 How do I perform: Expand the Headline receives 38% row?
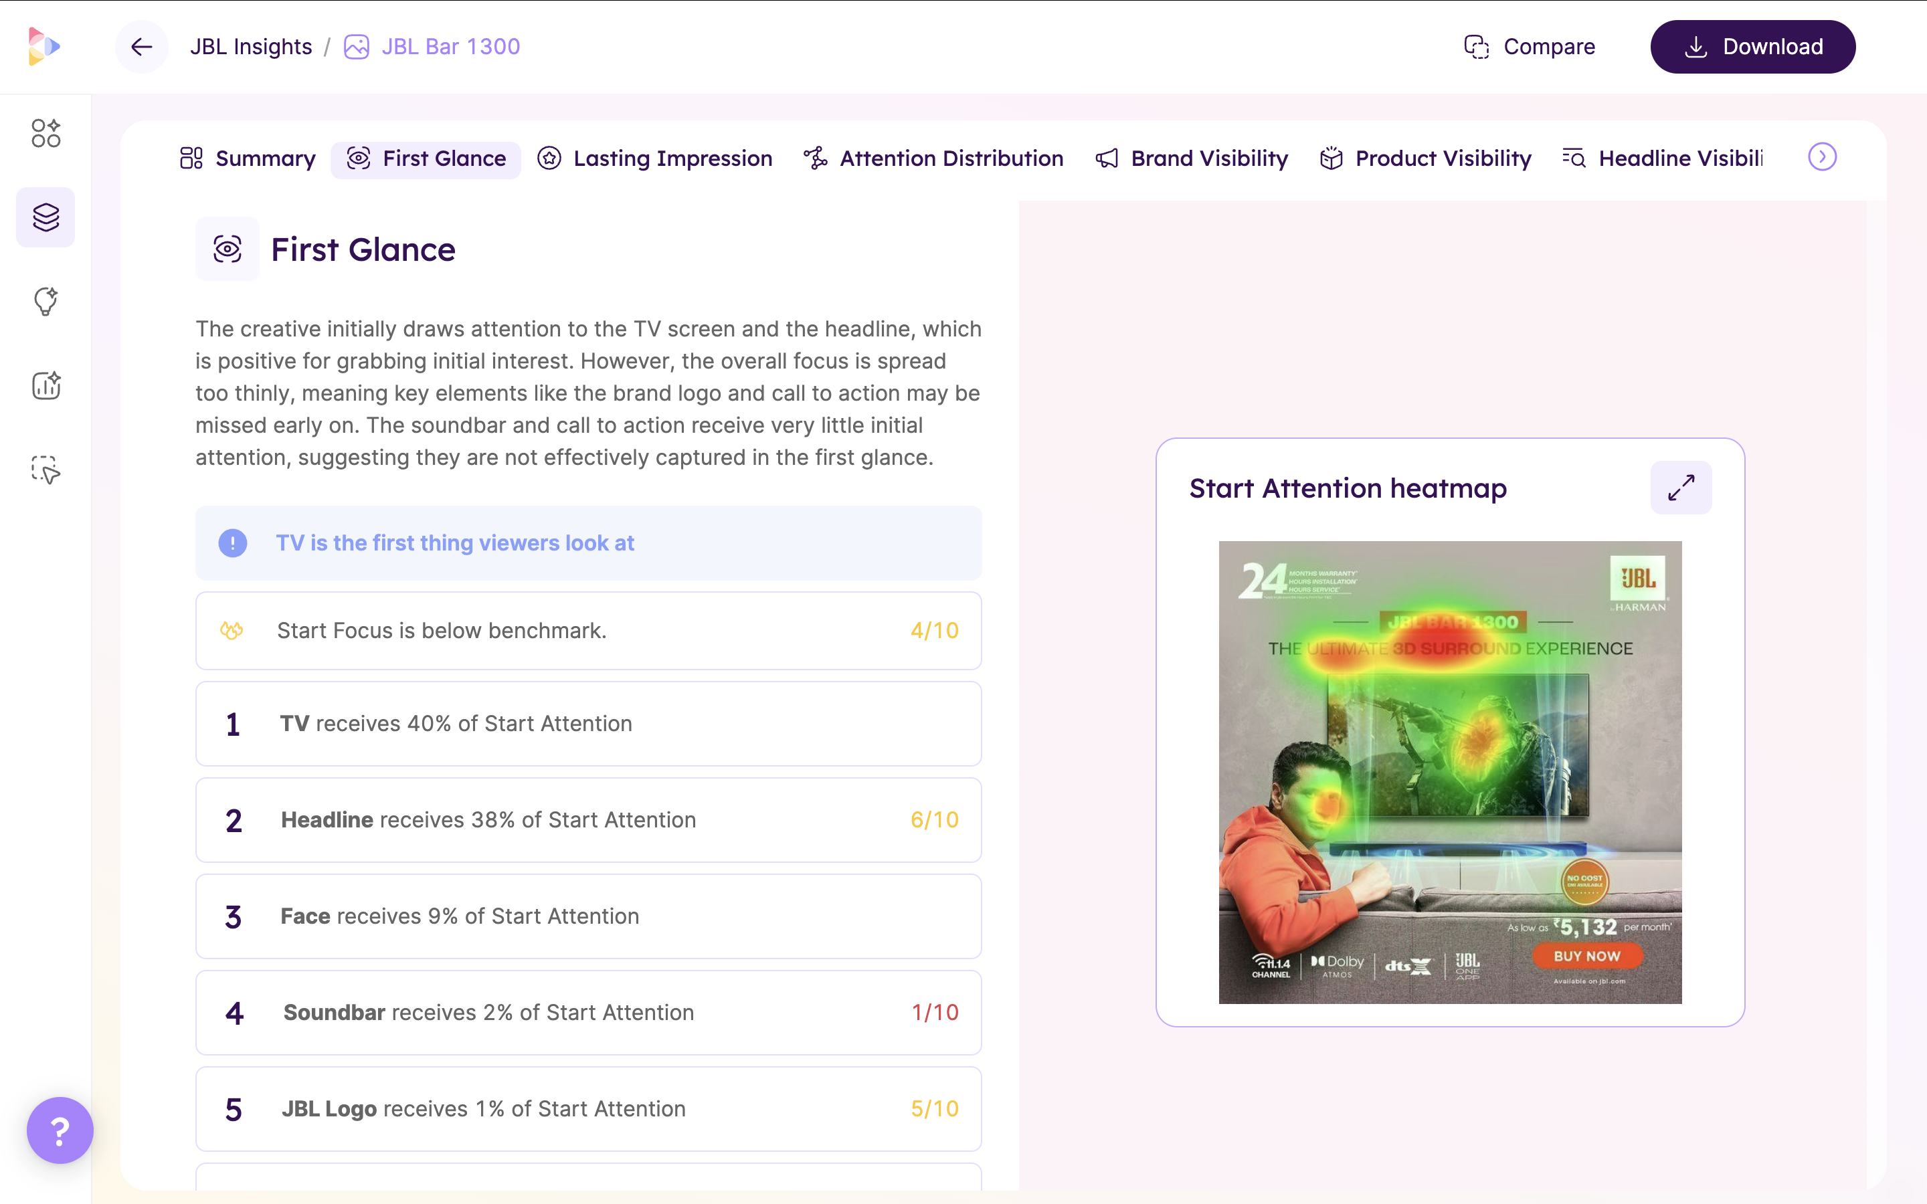click(x=587, y=820)
